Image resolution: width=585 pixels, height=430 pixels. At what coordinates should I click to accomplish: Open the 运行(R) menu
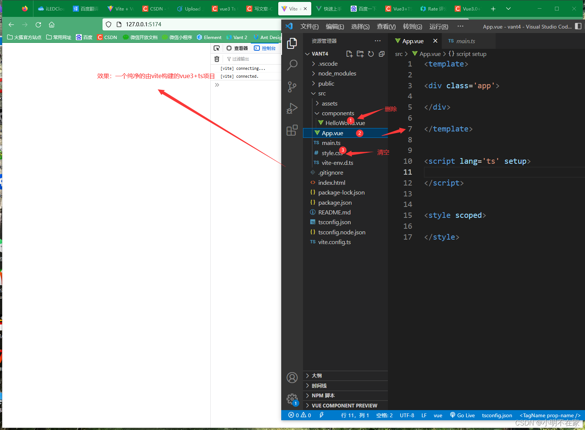point(439,26)
